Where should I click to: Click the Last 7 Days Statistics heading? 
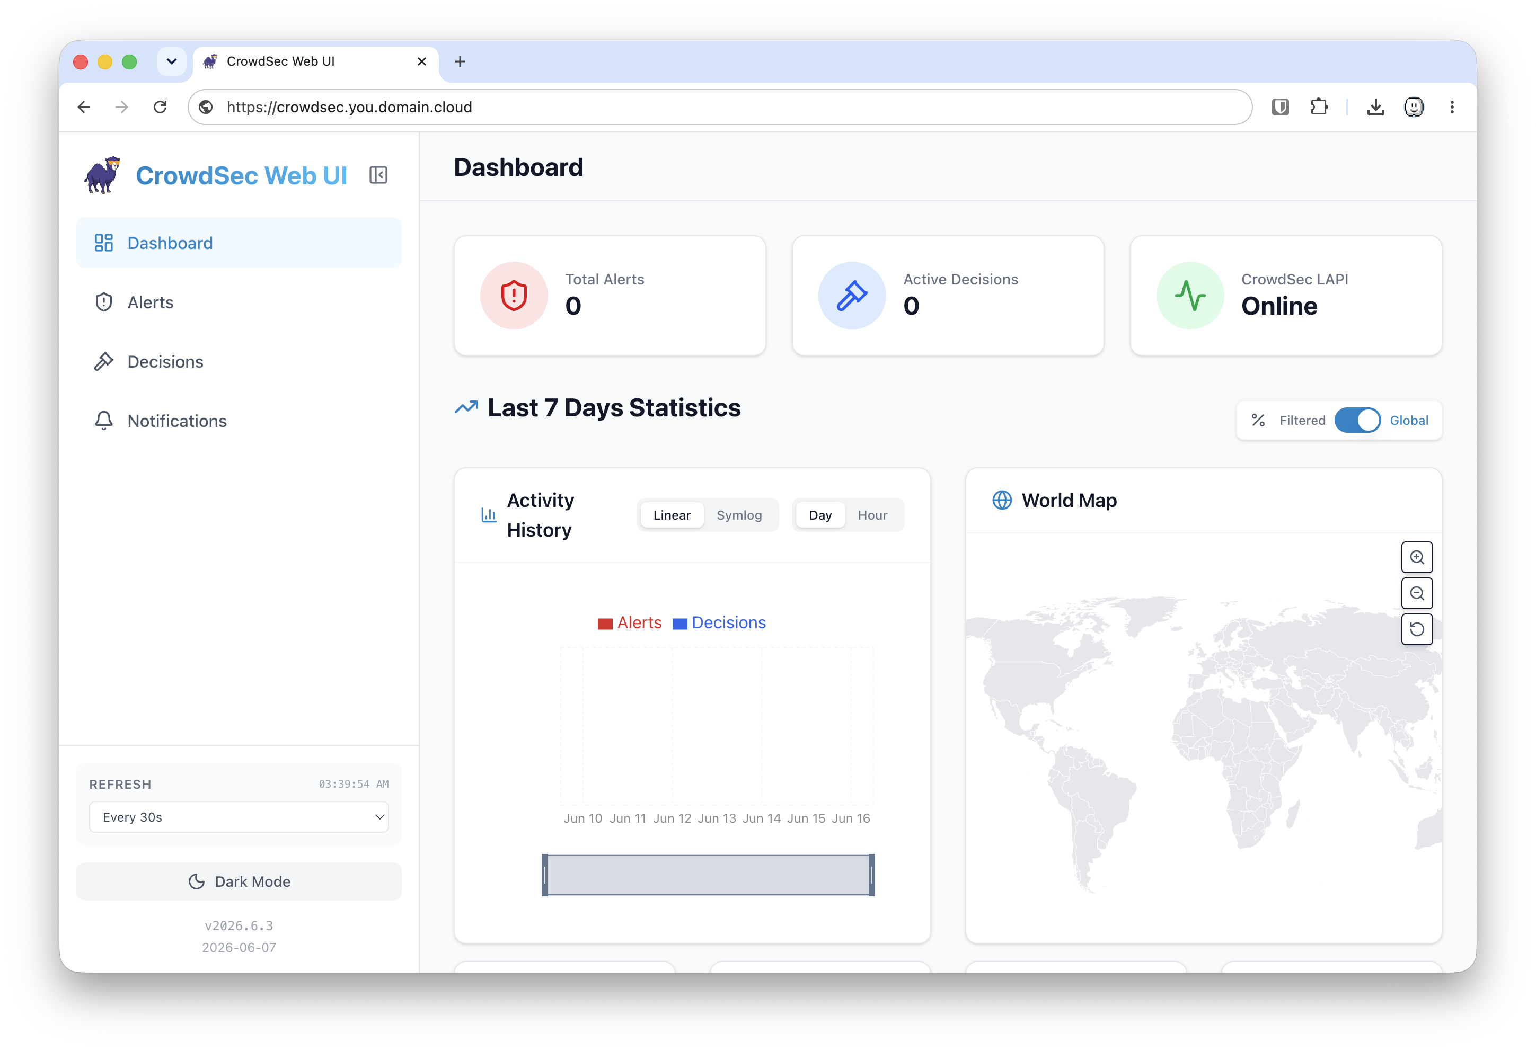(614, 407)
